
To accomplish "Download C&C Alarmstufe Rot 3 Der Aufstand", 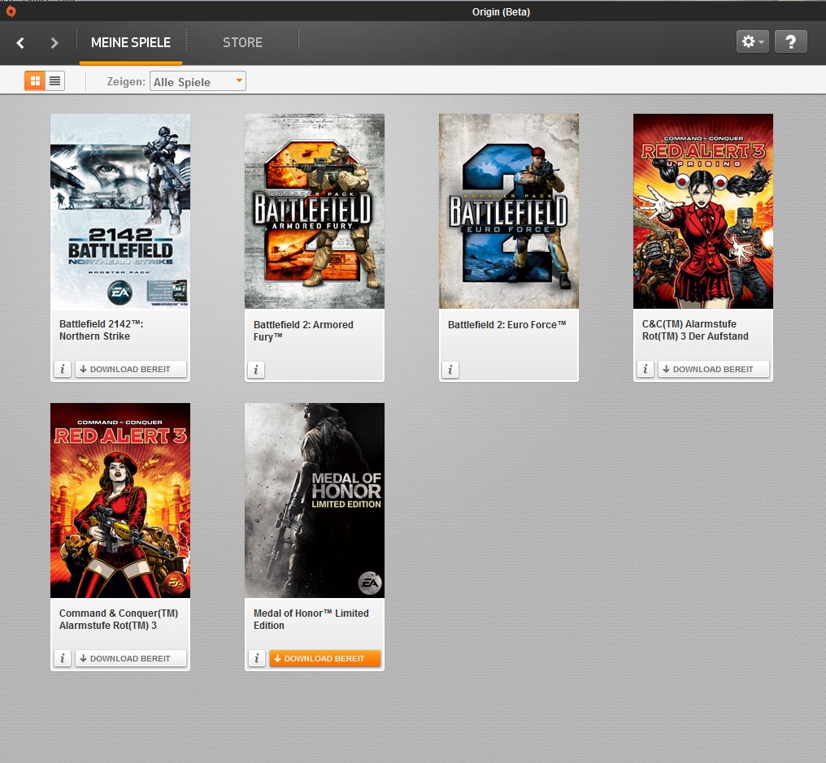I will [713, 369].
